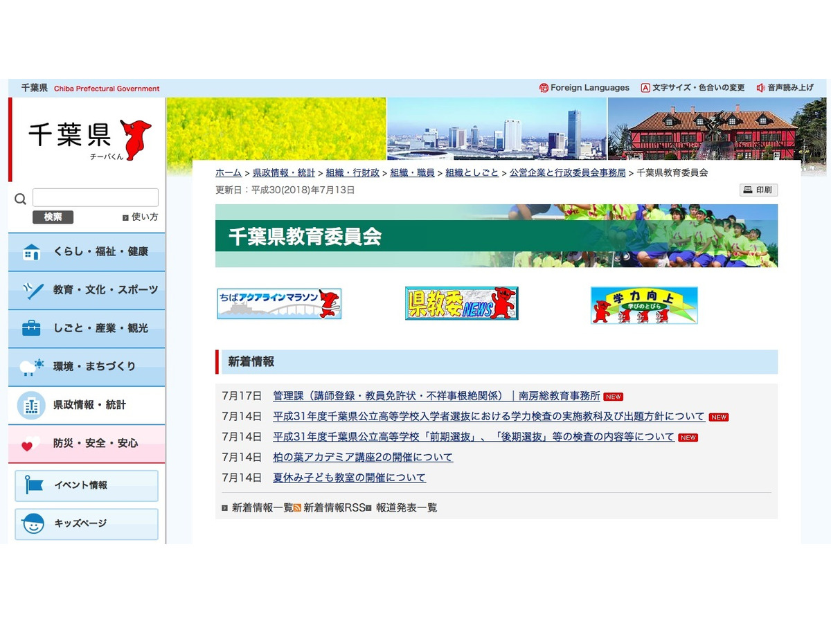
Task: Open the text size and color change option
Action: (x=692, y=88)
